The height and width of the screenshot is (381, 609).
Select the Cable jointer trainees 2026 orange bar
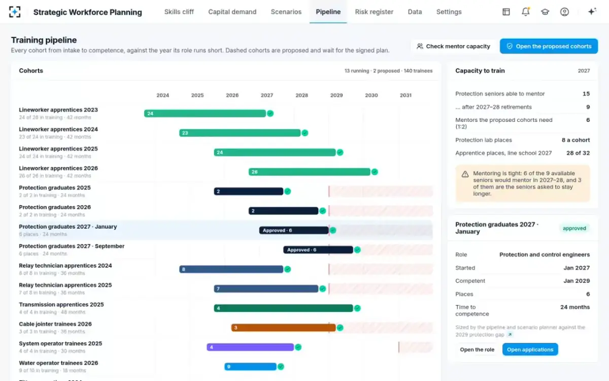click(x=283, y=328)
